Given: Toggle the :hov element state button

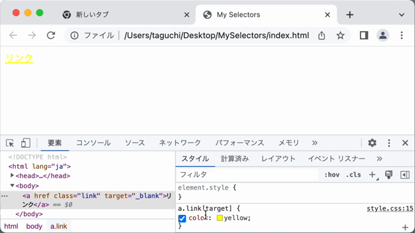Looking at the screenshot, I should pyautogui.click(x=332, y=175).
